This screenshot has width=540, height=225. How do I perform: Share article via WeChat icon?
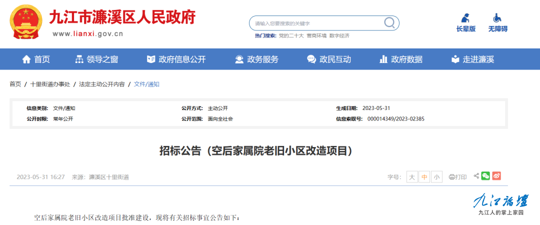pos(485,176)
